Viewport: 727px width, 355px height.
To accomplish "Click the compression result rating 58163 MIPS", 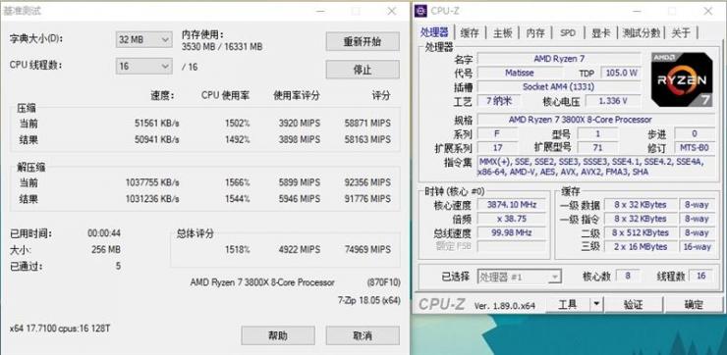I will coord(367,139).
